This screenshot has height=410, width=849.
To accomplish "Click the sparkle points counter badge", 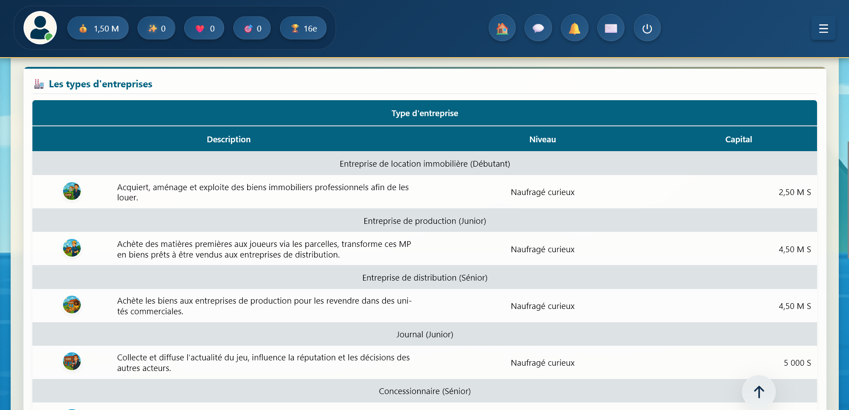I will click(x=156, y=28).
